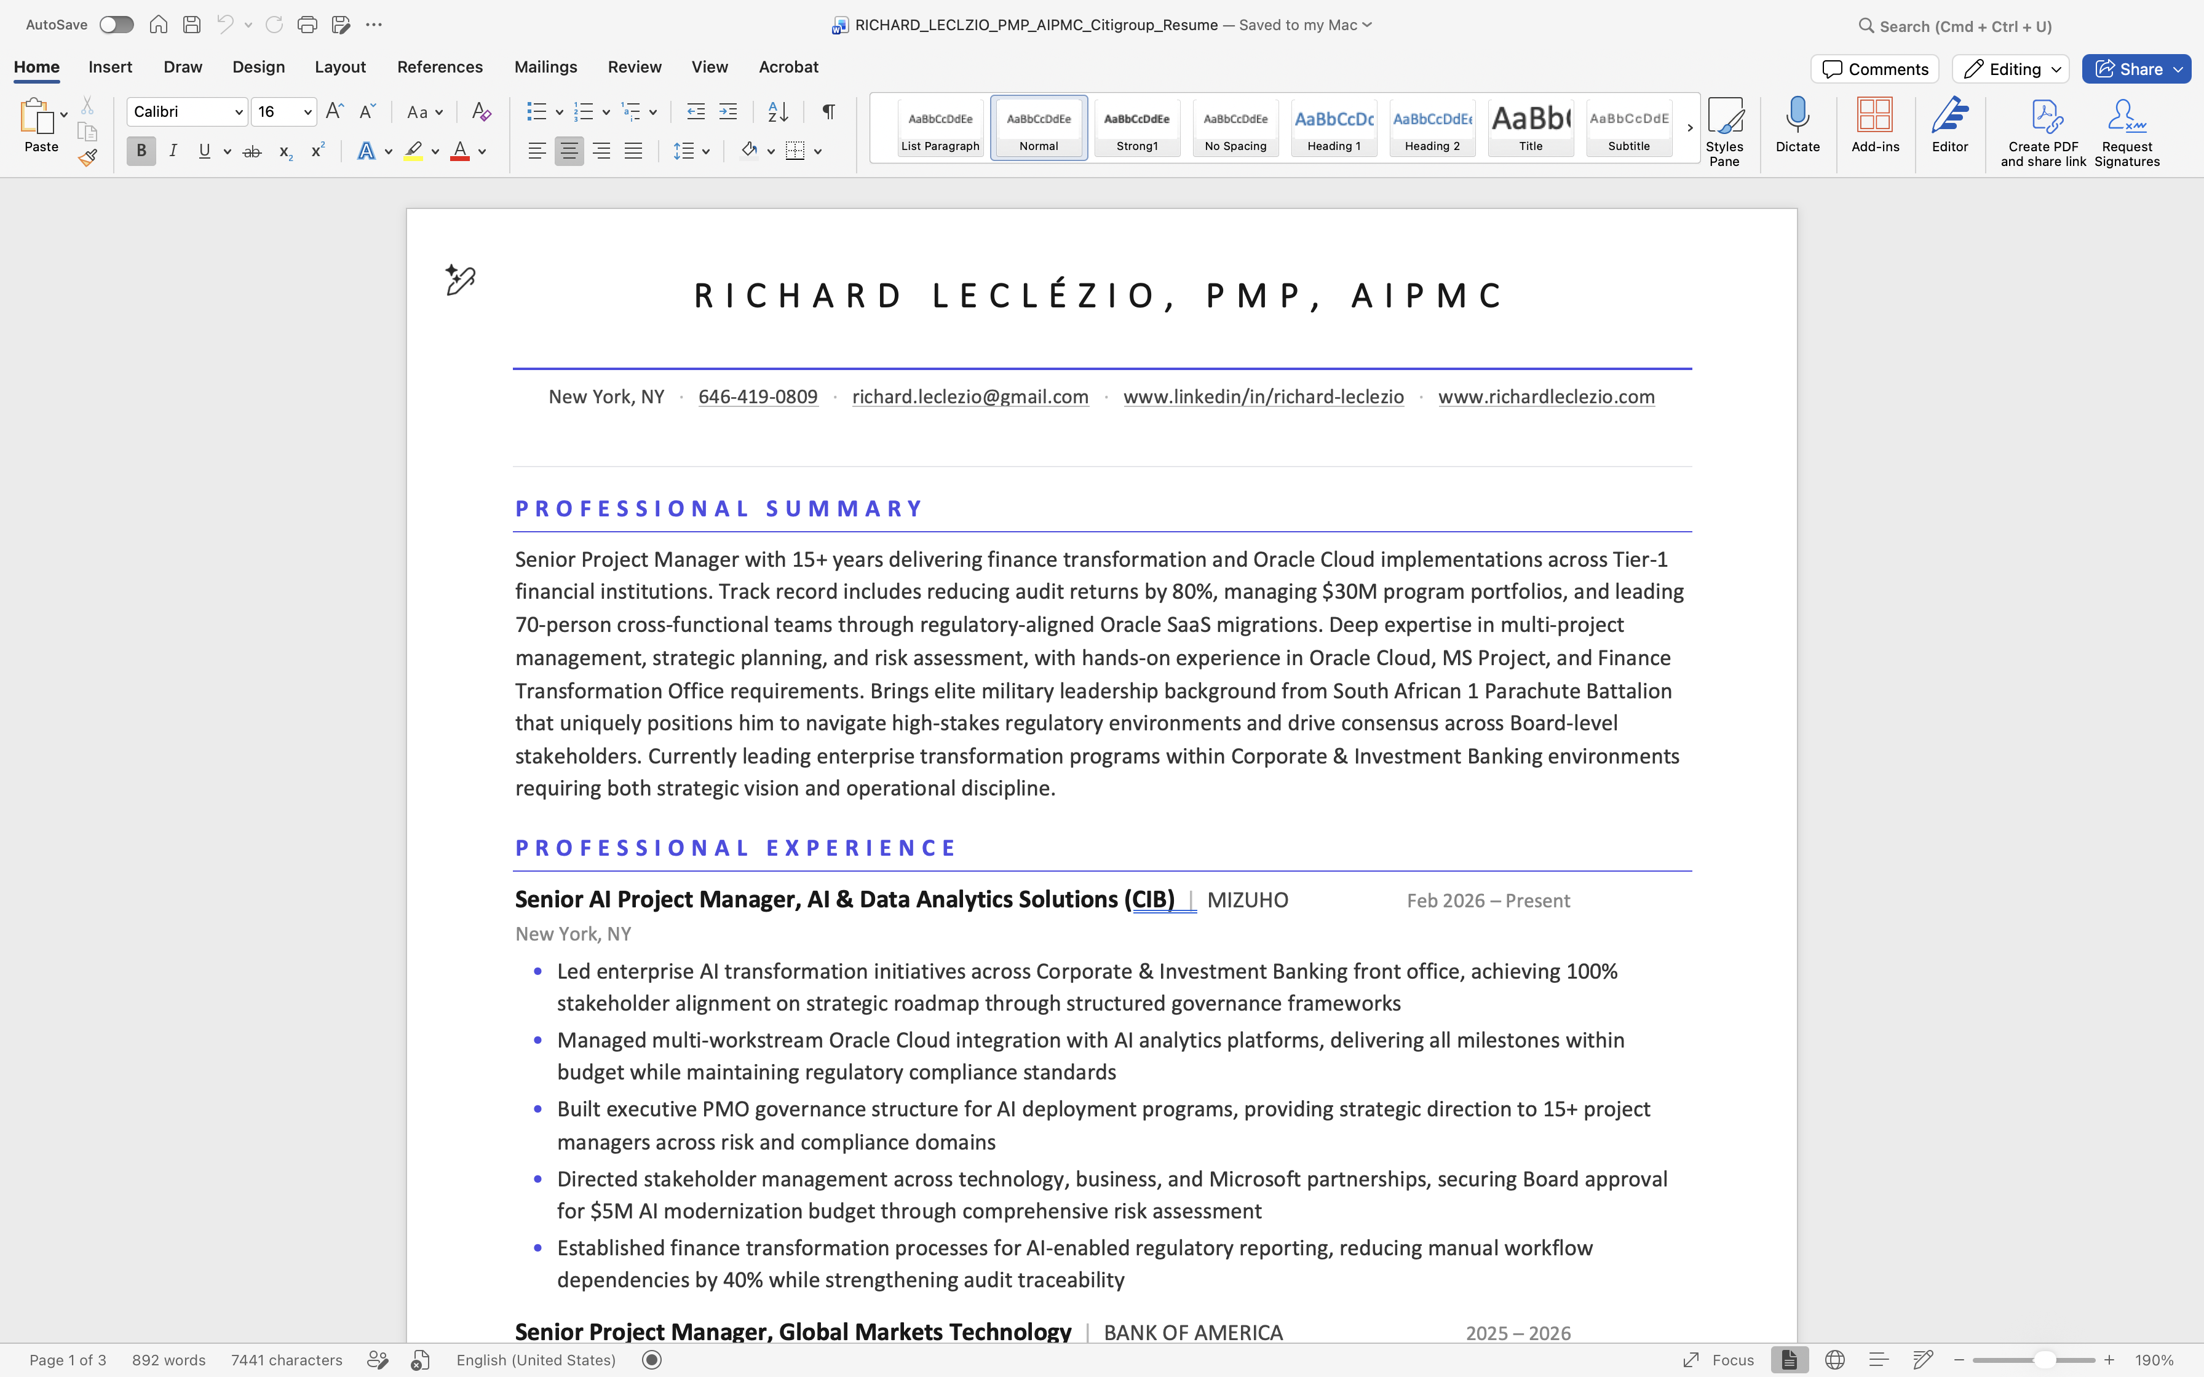Expand the styles gallery arrow

pos(1689,127)
